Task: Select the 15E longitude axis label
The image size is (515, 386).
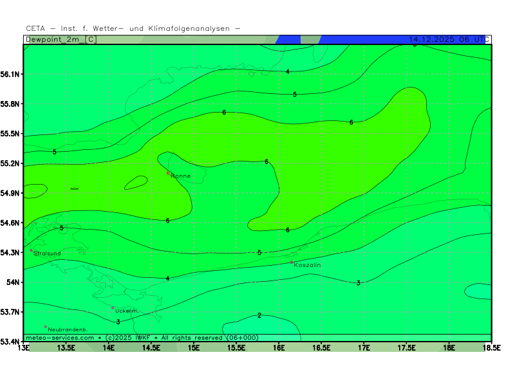Action: point(194,348)
